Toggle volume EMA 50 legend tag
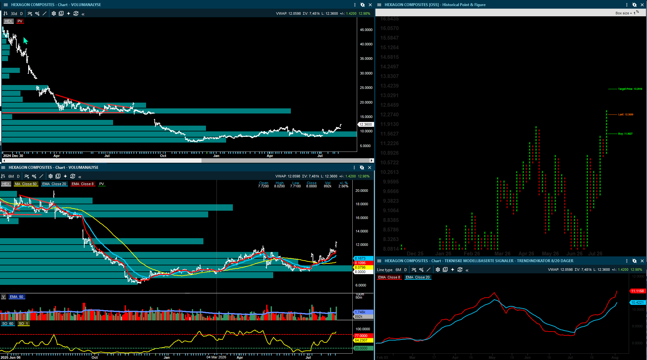Image resolution: width=647 pixels, height=360 pixels. [17, 297]
